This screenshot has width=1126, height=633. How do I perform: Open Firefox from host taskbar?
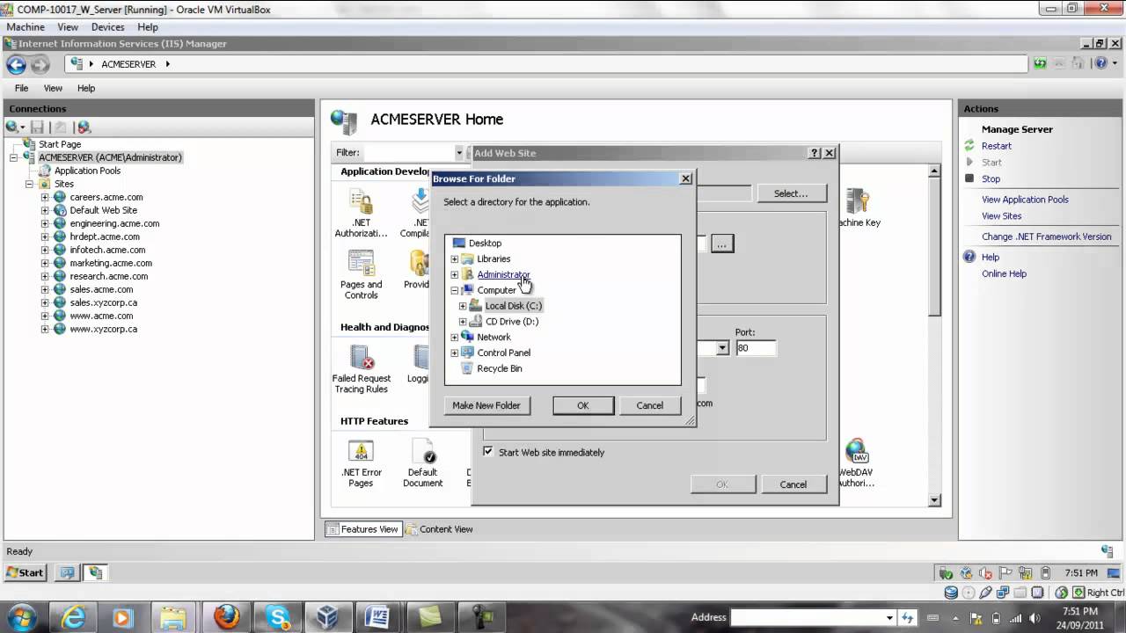226,617
